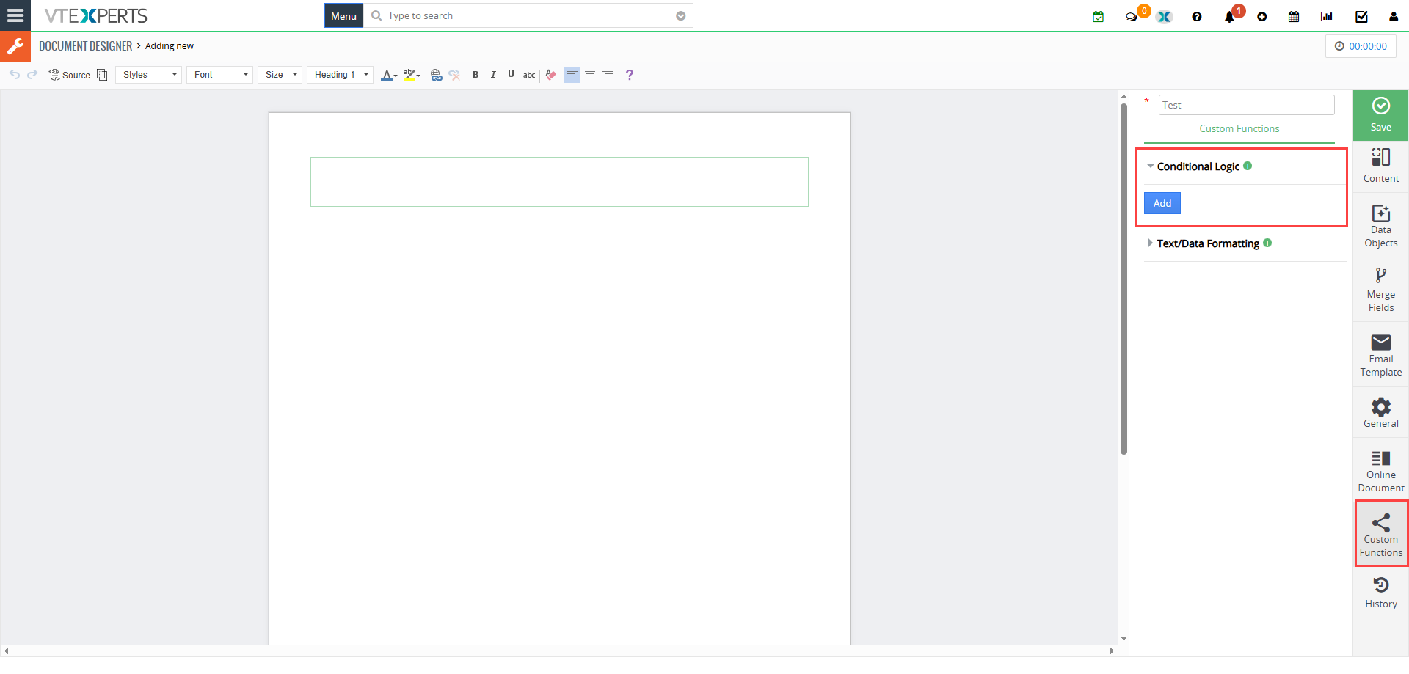This screenshot has height=674, width=1409.
Task: Open Email Template settings
Action: pos(1380,354)
